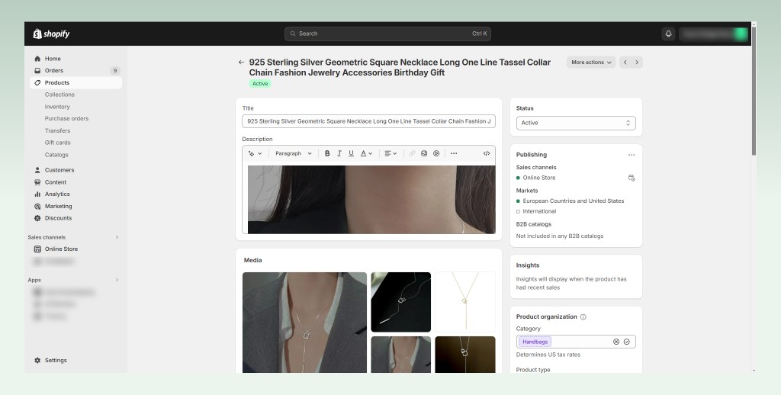Screen dimensions: 781x395
Task: Click the insert link icon
Action: pos(412,153)
